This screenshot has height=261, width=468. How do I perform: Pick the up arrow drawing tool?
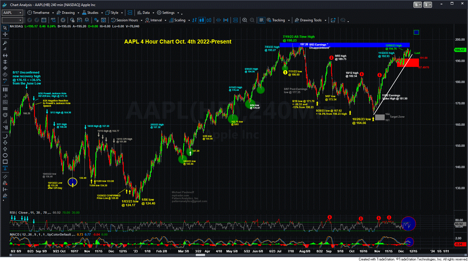5,149
